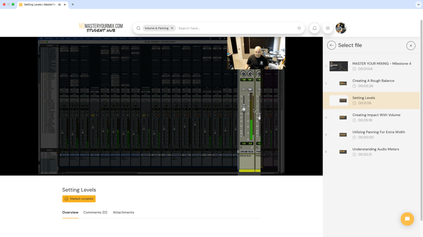Close the Select file panel
Screen dimensions: 423x237
click(x=410, y=46)
